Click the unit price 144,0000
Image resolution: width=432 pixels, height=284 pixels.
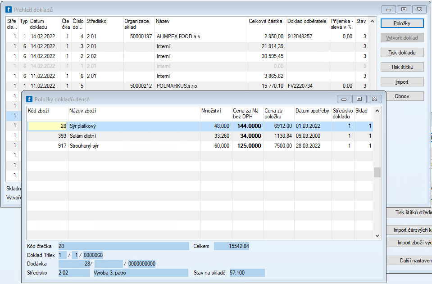coord(249,126)
